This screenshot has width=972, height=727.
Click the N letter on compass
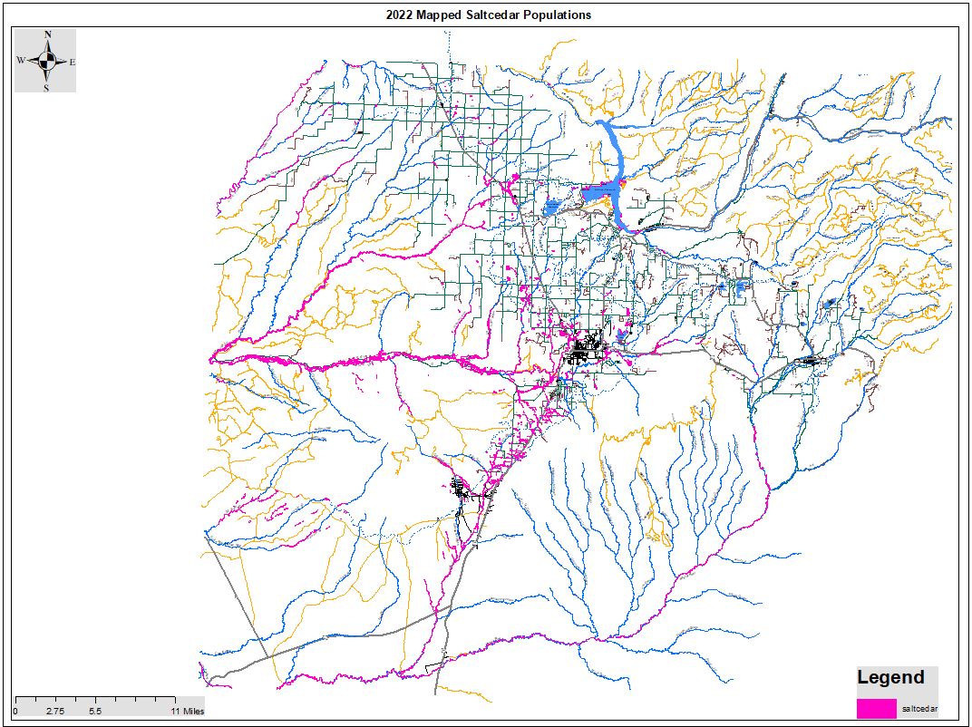click(47, 35)
